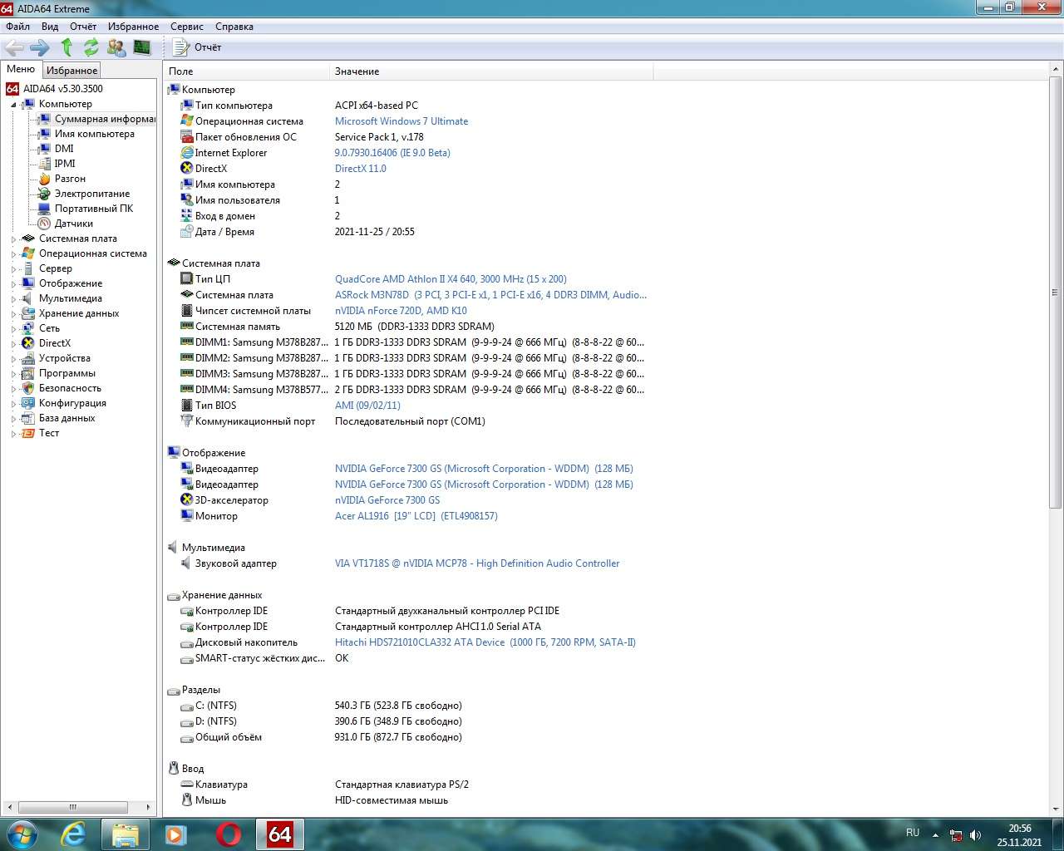Select the DMI tree icon
Screen dimensions: 1064x851
point(44,149)
